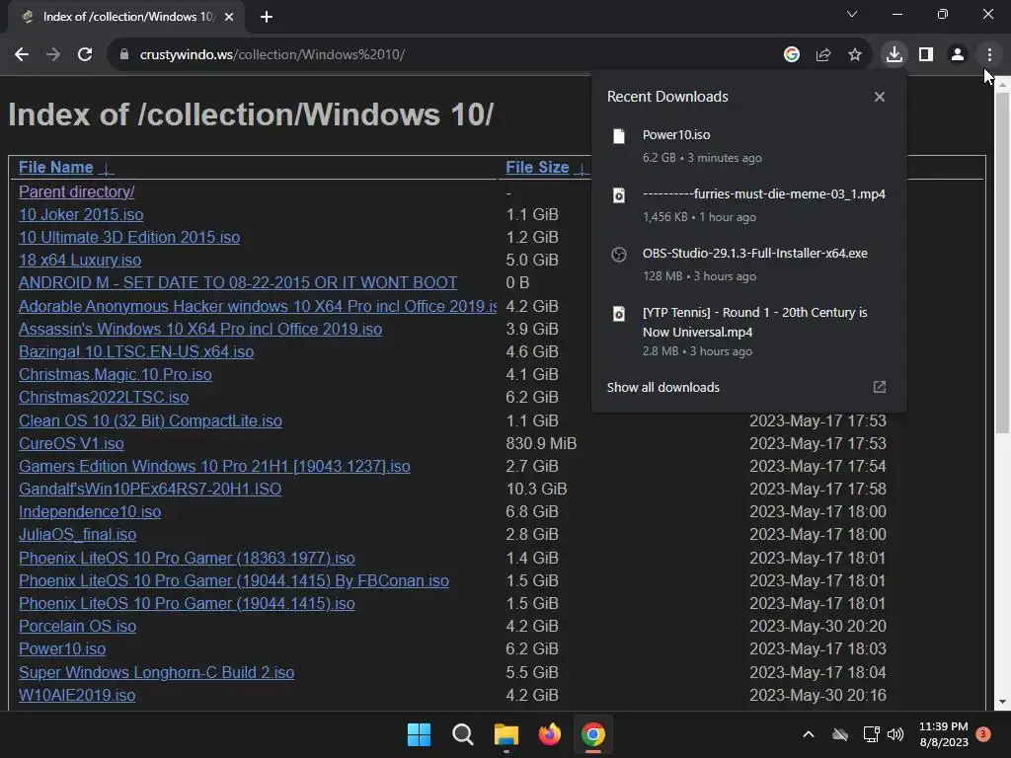Open network settings from the tray
The height and width of the screenshot is (758, 1011).
coord(871,734)
